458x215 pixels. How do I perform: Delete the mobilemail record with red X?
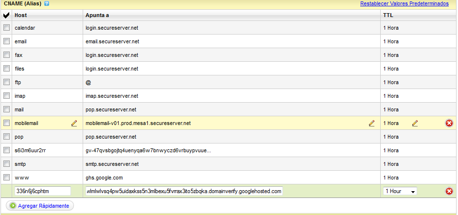point(449,123)
